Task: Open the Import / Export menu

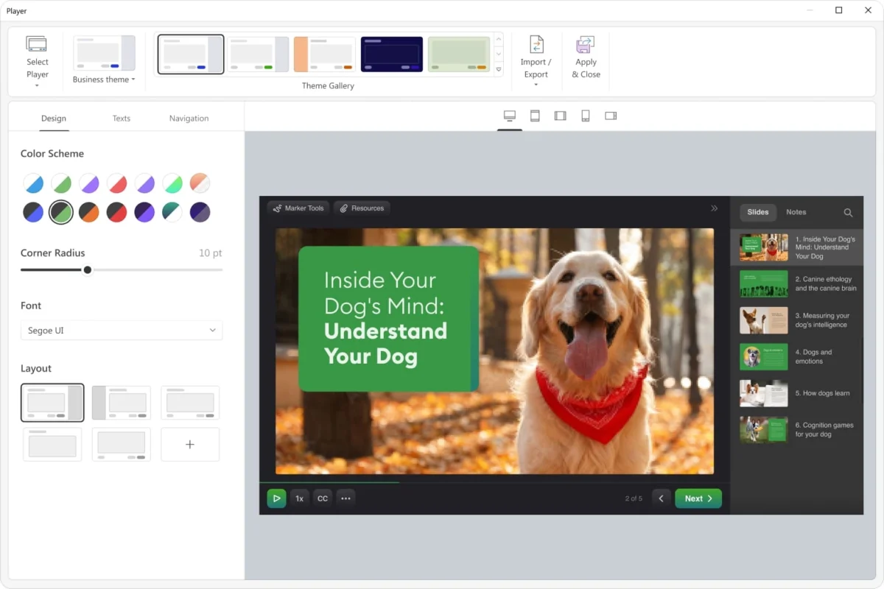Action: point(536,62)
